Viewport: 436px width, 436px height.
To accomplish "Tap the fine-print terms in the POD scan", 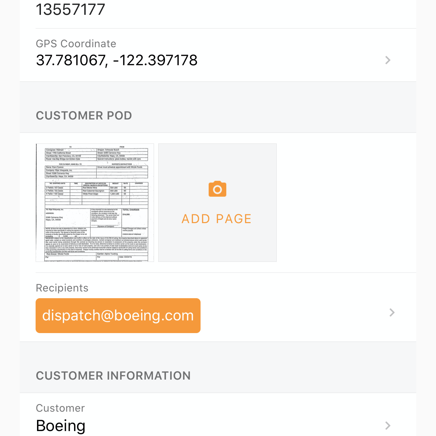I will (96, 244).
